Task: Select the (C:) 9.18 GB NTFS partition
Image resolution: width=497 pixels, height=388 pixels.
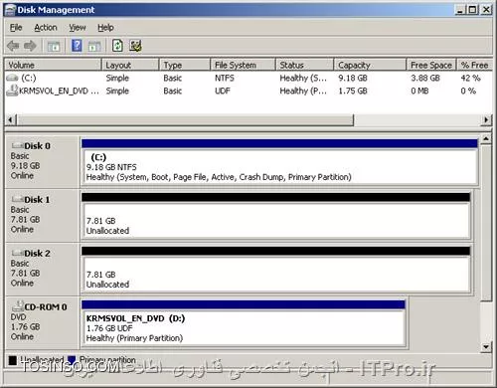Action: tap(279, 162)
